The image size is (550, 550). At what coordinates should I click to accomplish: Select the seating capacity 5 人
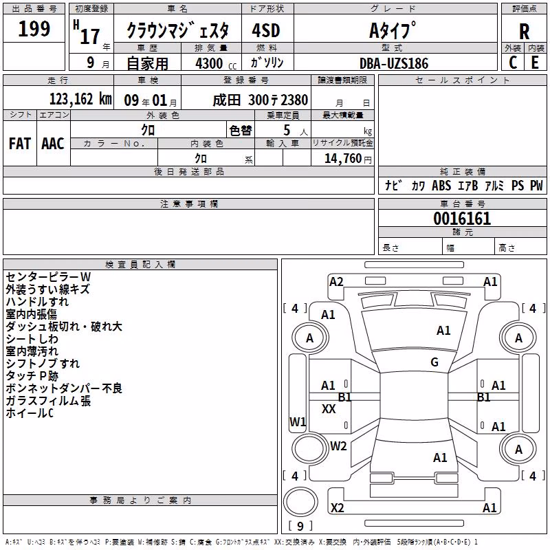tap(296, 131)
